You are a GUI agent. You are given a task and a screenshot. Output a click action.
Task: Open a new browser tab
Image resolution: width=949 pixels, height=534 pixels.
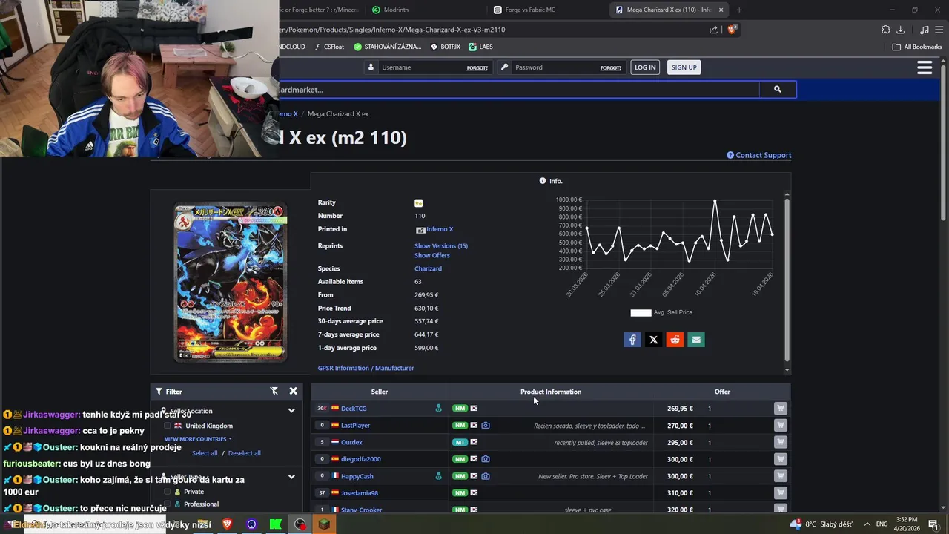(x=739, y=10)
